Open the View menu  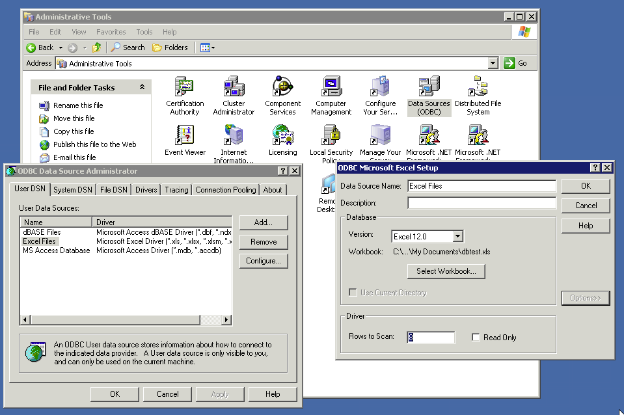click(x=79, y=32)
